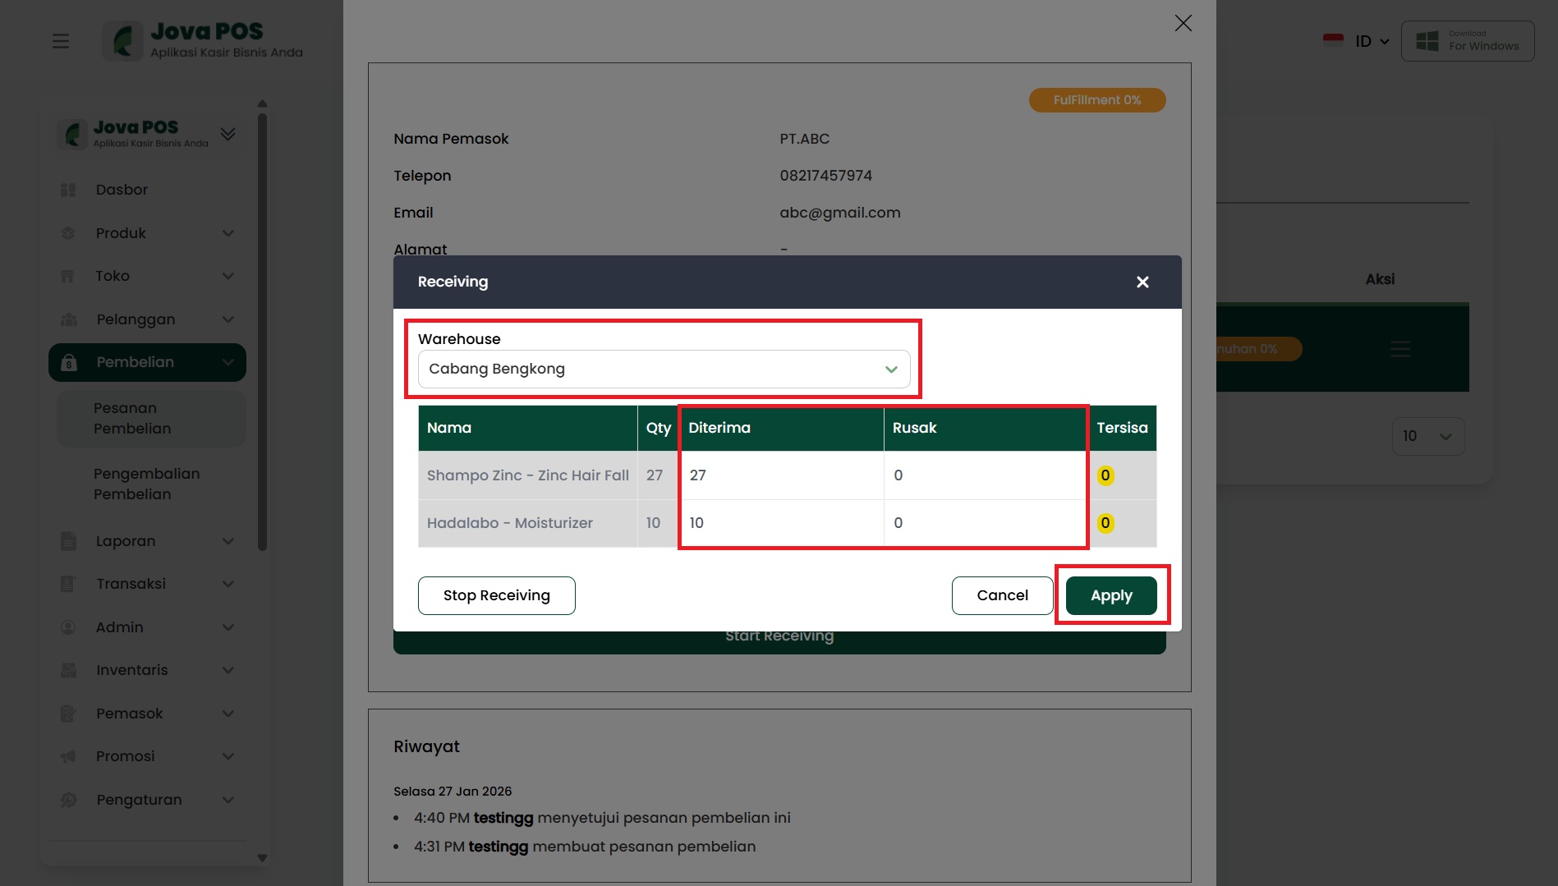Click Rusak field for Hadalabo Moisturizer
This screenshot has height=886, width=1558.
[984, 523]
